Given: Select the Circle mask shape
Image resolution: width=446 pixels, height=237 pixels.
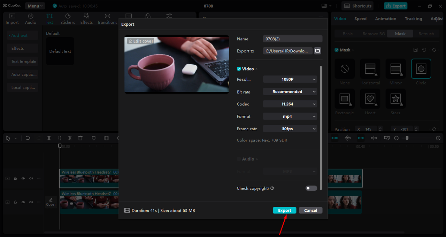Looking at the screenshot, I should point(421,69).
